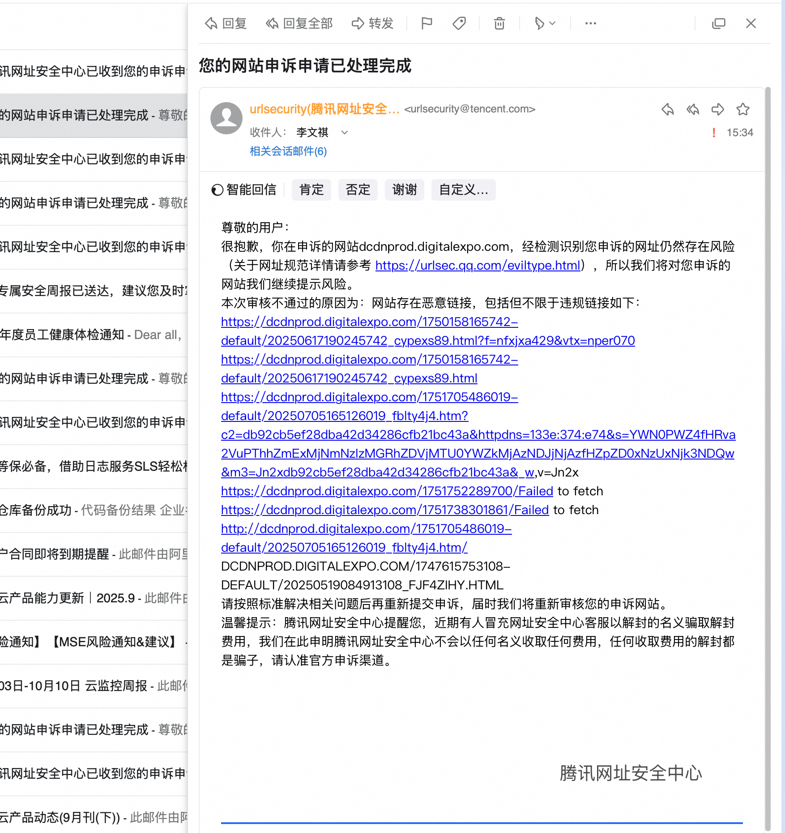785x833 pixels.
Task: Choose the 谢谢 smart reply
Action: tap(405, 190)
